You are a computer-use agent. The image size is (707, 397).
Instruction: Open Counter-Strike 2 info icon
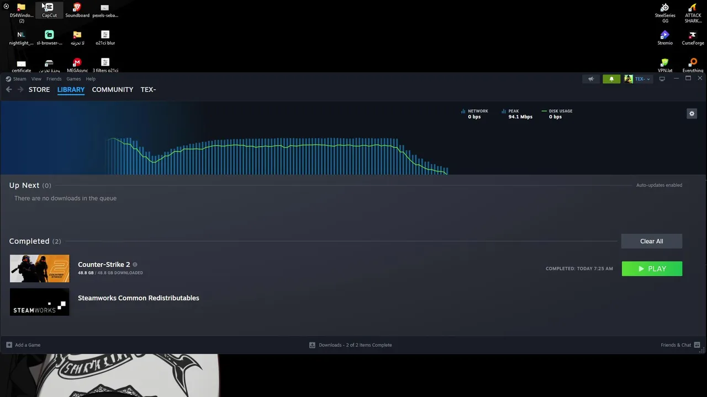coord(135,265)
